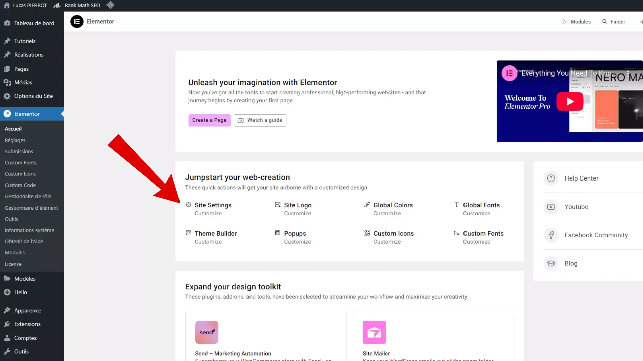The width and height of the screenshot is (643, 361).
Task: Click the Help Center question mark icon
Action: (551, 178)
